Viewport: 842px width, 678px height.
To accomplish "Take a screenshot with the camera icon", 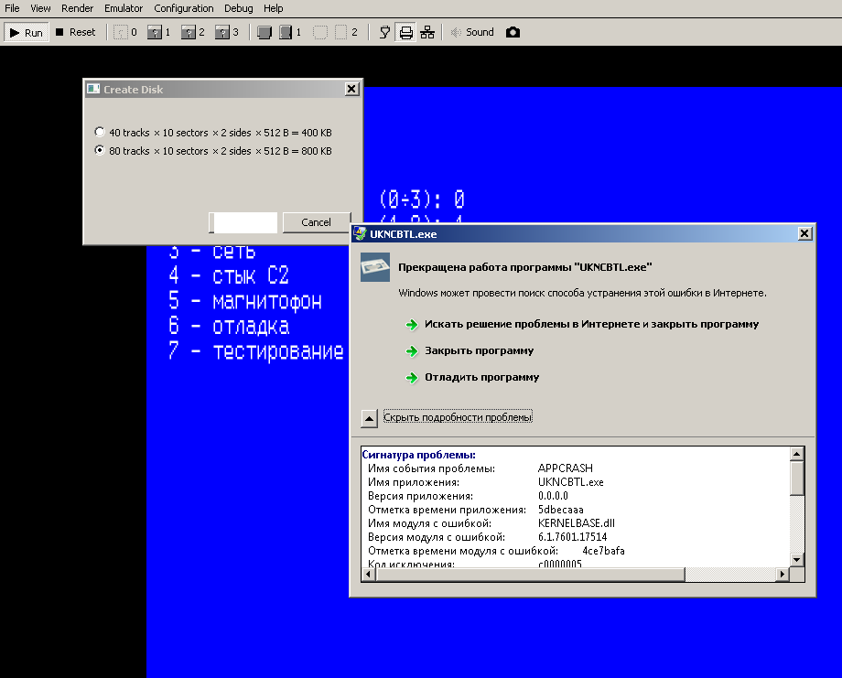I will [513, 32].
